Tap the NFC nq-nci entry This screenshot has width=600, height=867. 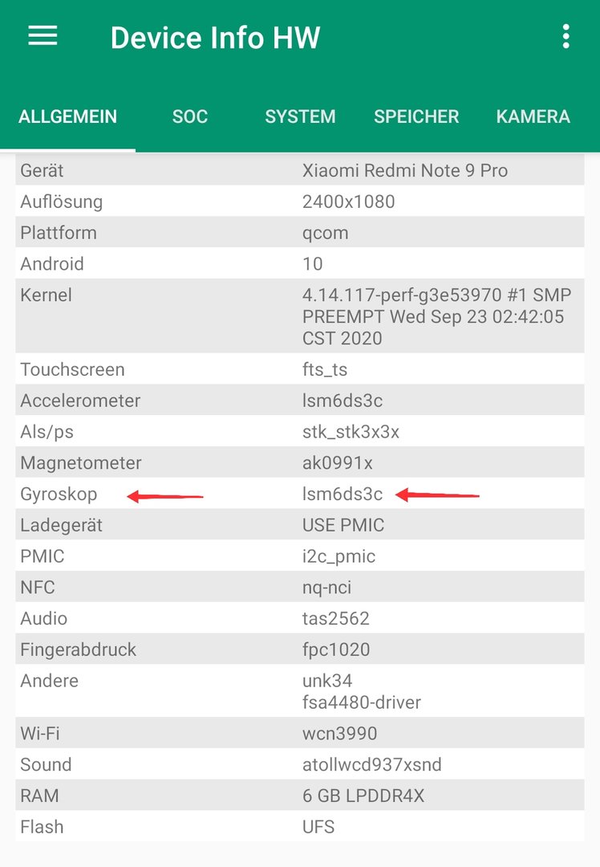tap(299, 587)
